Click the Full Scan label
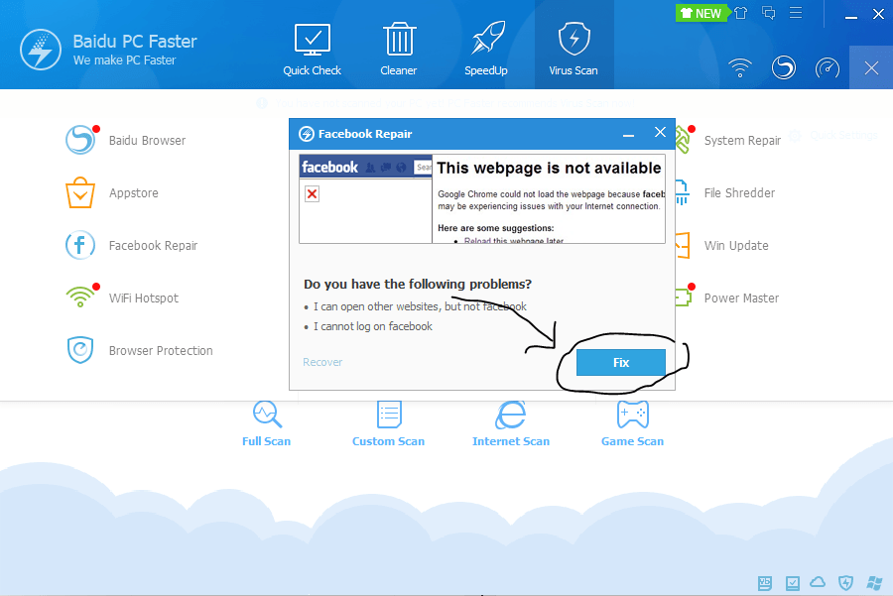This screenshot has height=596, width=893. (x=266, y=441)
